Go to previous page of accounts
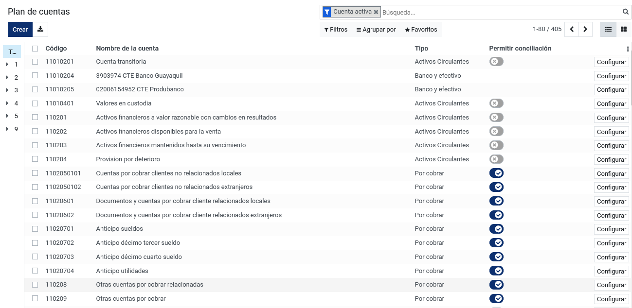 click(x=572, y=29)
